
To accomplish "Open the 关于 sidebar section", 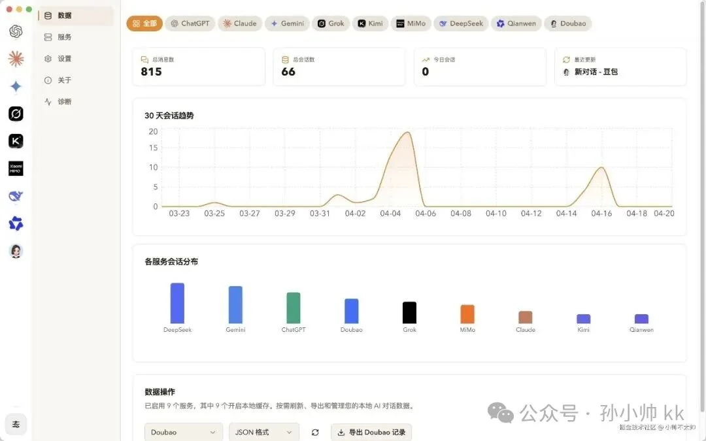I will pyautogui.click(x=76, y=80).
